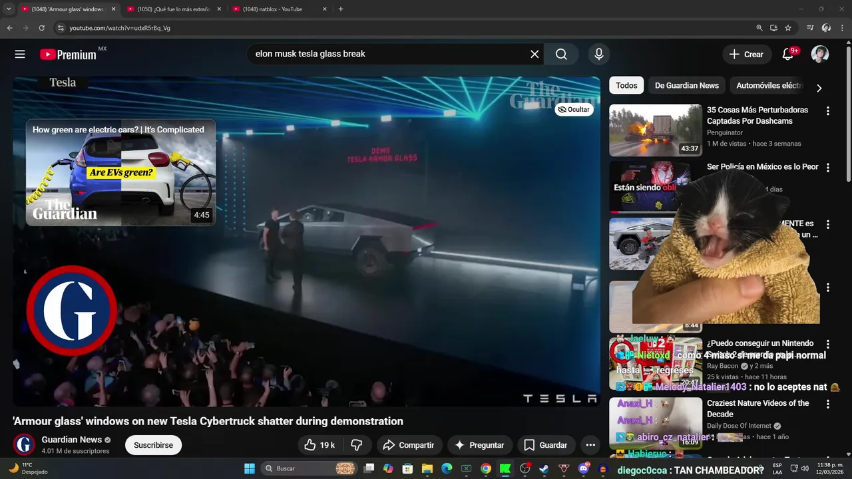Open File Explorer from taskbar
This screenshot has width=852, height=479.
(x=427, y=468)
